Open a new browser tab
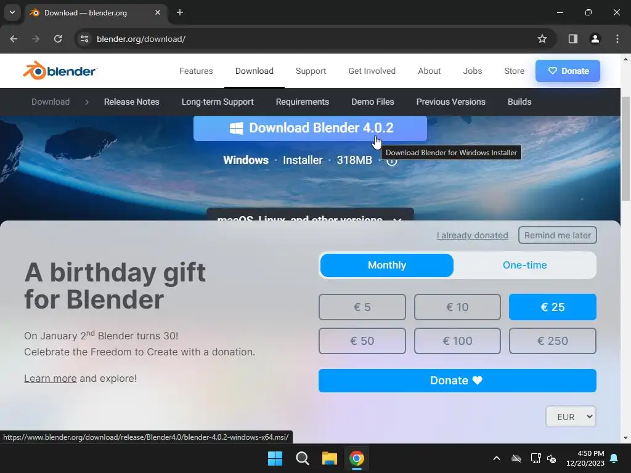 pos(180,12)
